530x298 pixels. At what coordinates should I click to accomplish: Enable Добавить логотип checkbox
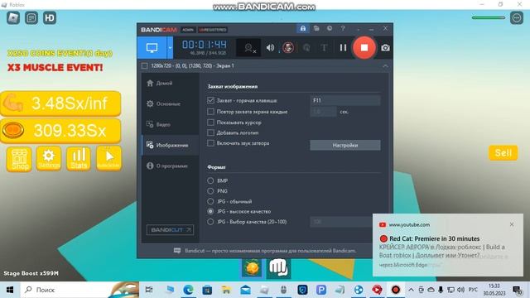tap(210, 132)
